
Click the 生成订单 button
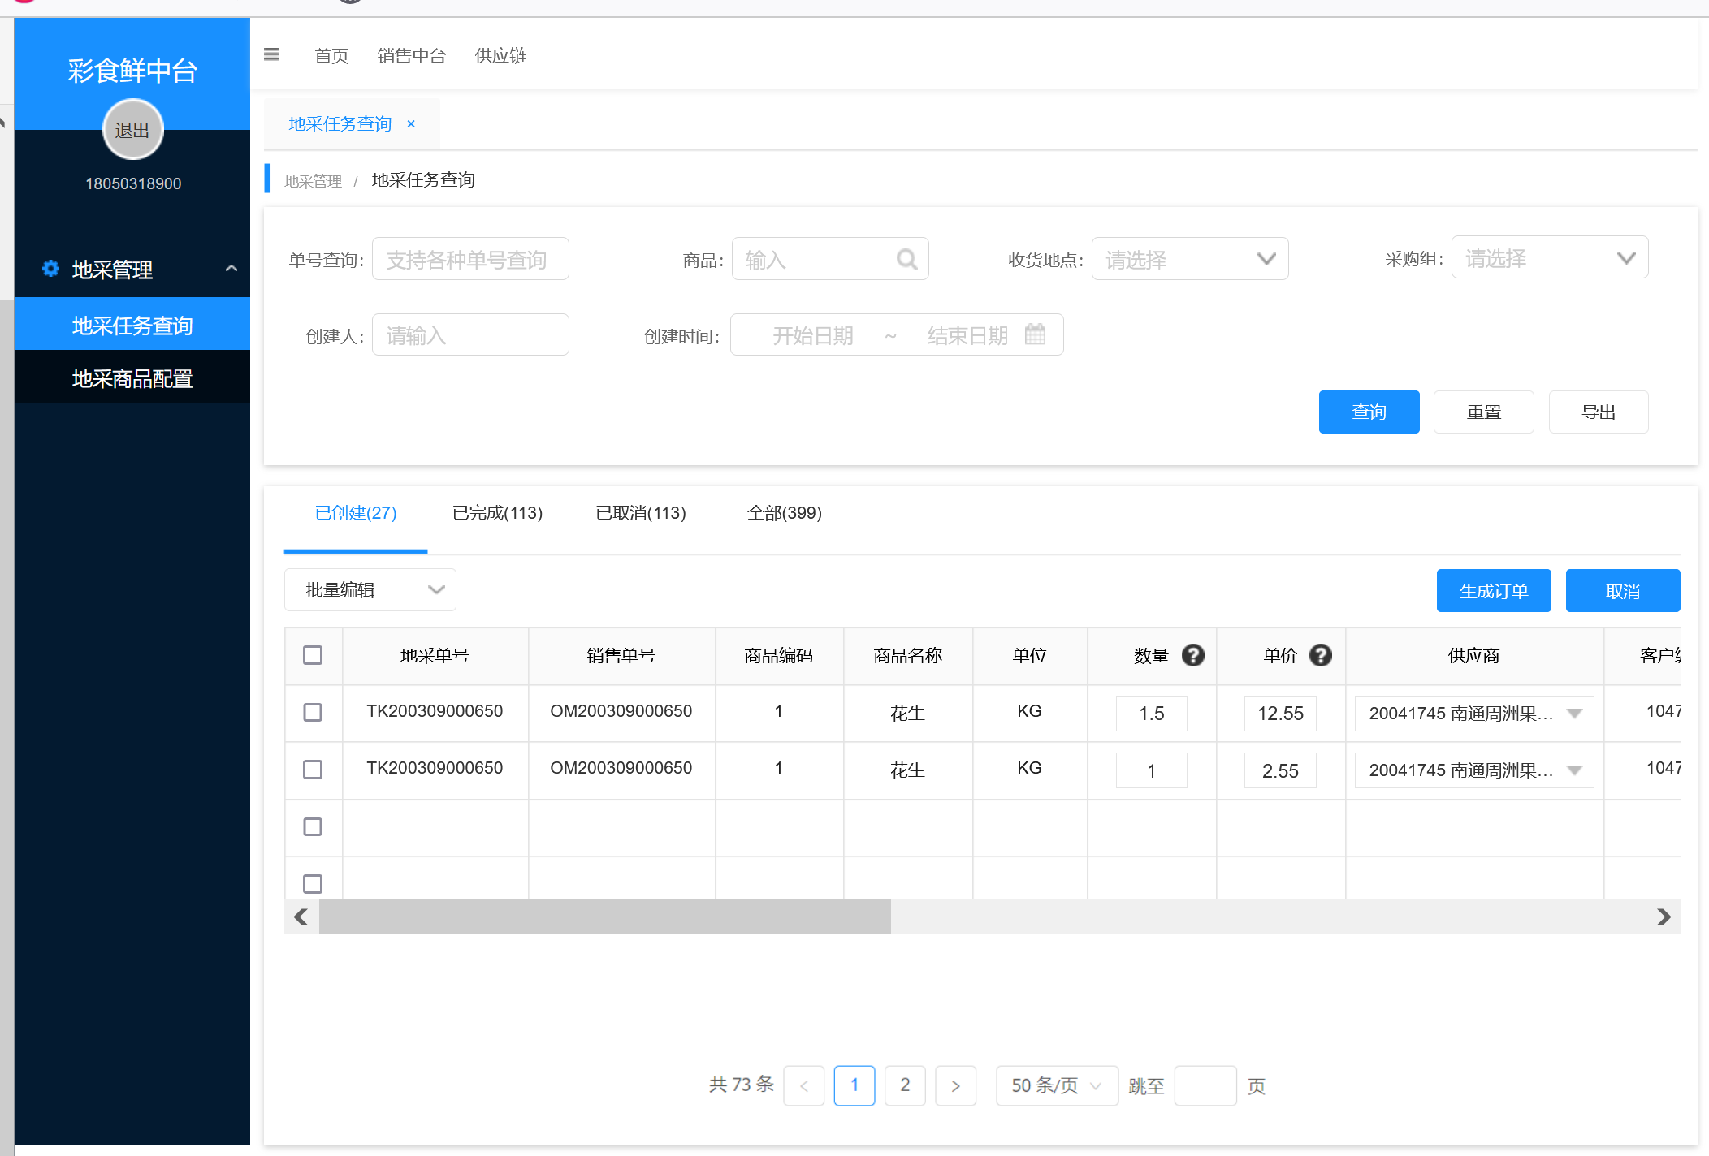click(1494, 590)
